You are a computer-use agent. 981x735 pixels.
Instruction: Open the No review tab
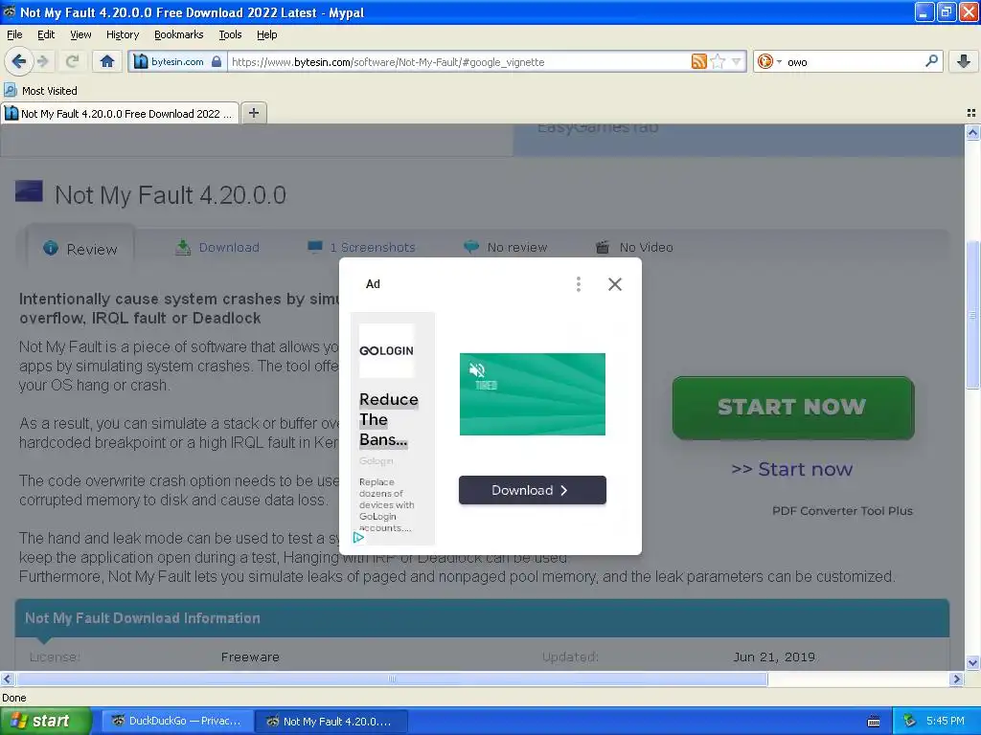point(506,248)
